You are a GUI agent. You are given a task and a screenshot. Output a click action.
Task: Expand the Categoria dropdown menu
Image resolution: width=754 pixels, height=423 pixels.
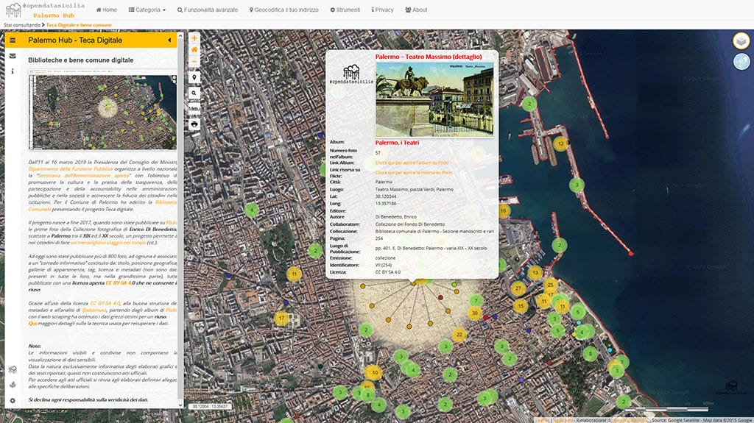[x=147, y=10]
